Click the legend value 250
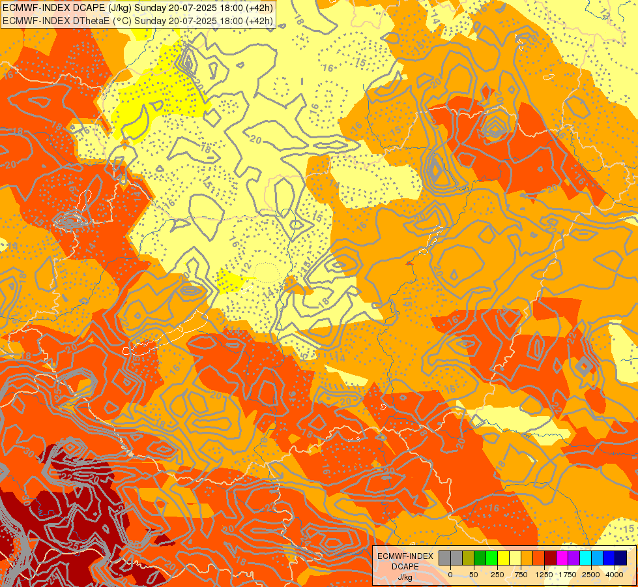This screenshot has height=587, width=638. click(497, 575)
